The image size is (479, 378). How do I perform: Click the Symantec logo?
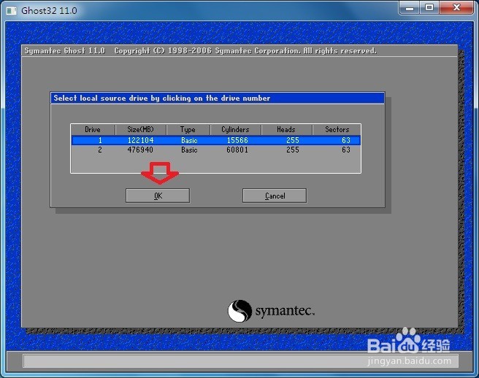pos(271,311)
